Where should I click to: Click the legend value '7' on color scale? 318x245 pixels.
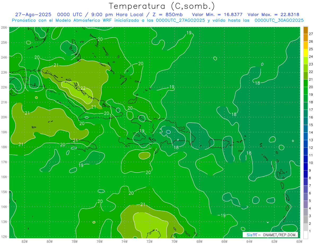310,186
